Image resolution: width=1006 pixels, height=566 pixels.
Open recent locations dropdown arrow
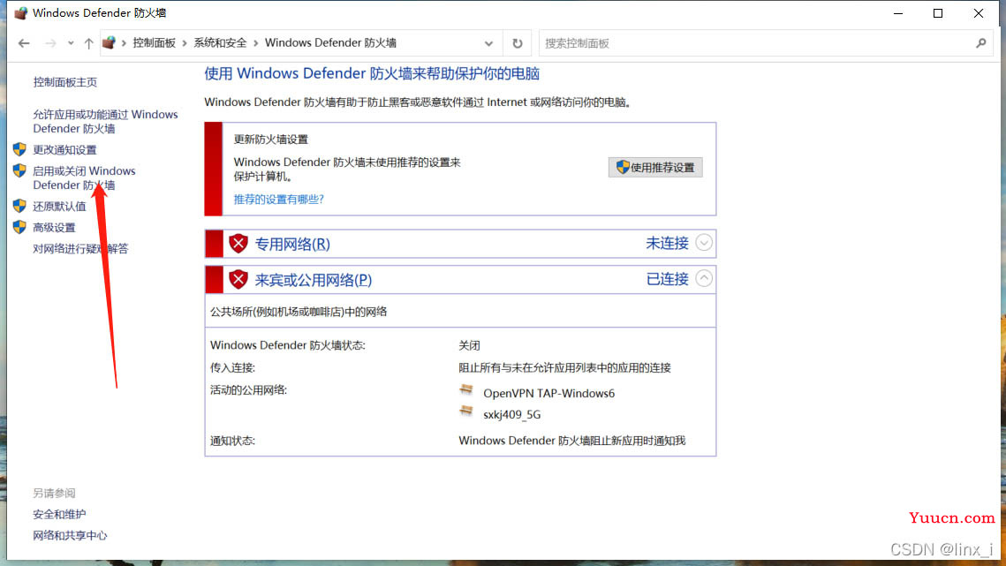point(71,43)
